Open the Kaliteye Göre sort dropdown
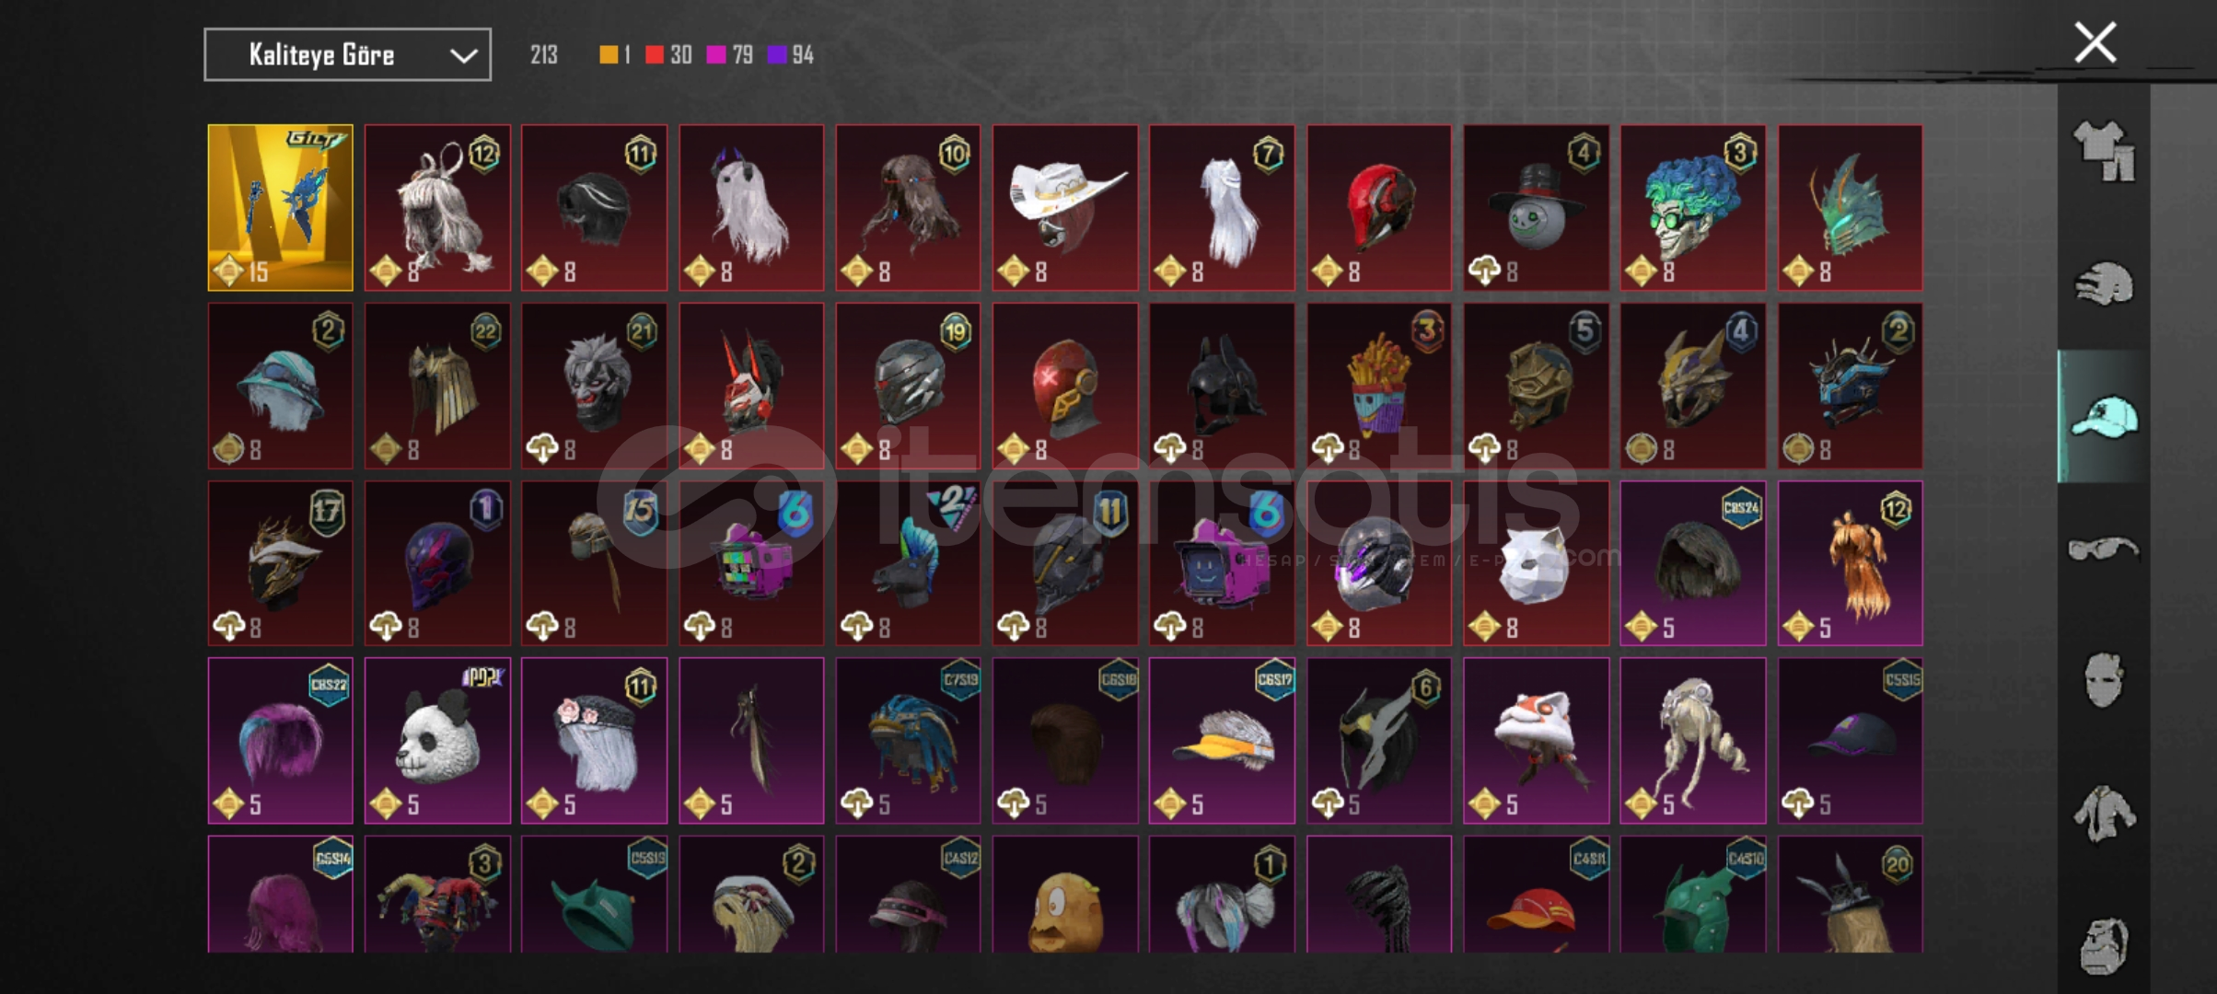The width and height of the screenshot is (2217, 994). [347, 55]
